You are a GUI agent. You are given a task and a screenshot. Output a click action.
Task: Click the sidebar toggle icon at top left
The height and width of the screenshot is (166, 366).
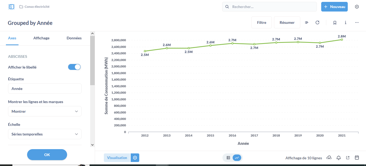coord(11,7)
